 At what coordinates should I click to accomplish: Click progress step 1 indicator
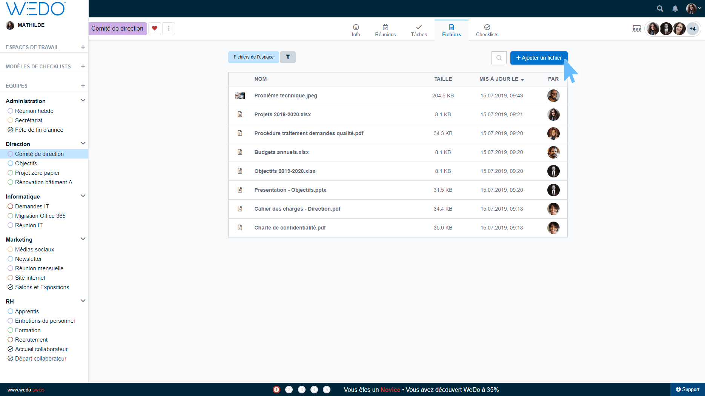[276, 390]
